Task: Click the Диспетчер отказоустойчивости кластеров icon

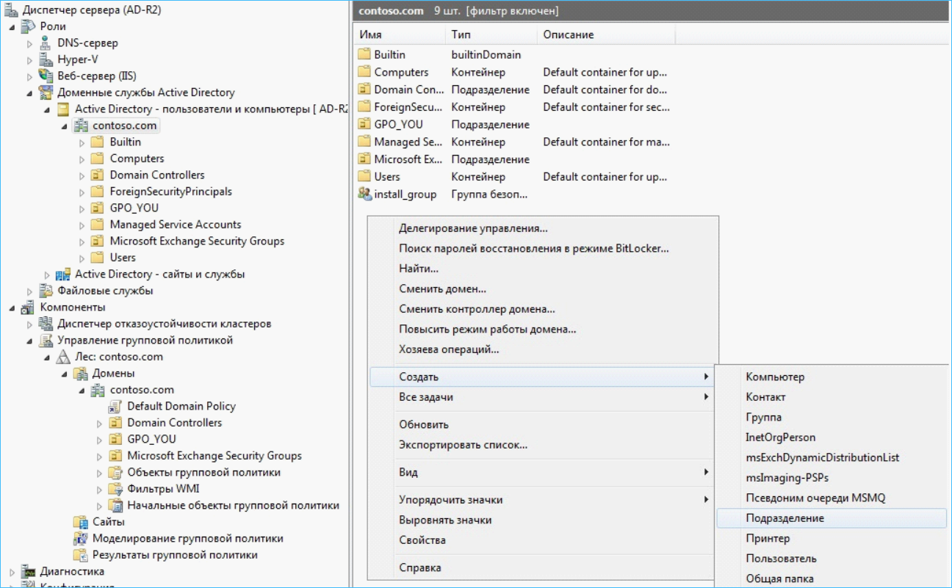Action: (x=46, y=324)
